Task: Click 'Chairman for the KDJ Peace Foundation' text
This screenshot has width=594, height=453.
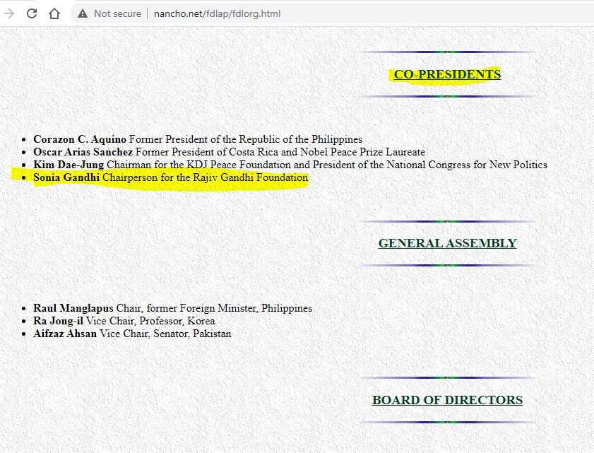Action: [x=199, y=165]
